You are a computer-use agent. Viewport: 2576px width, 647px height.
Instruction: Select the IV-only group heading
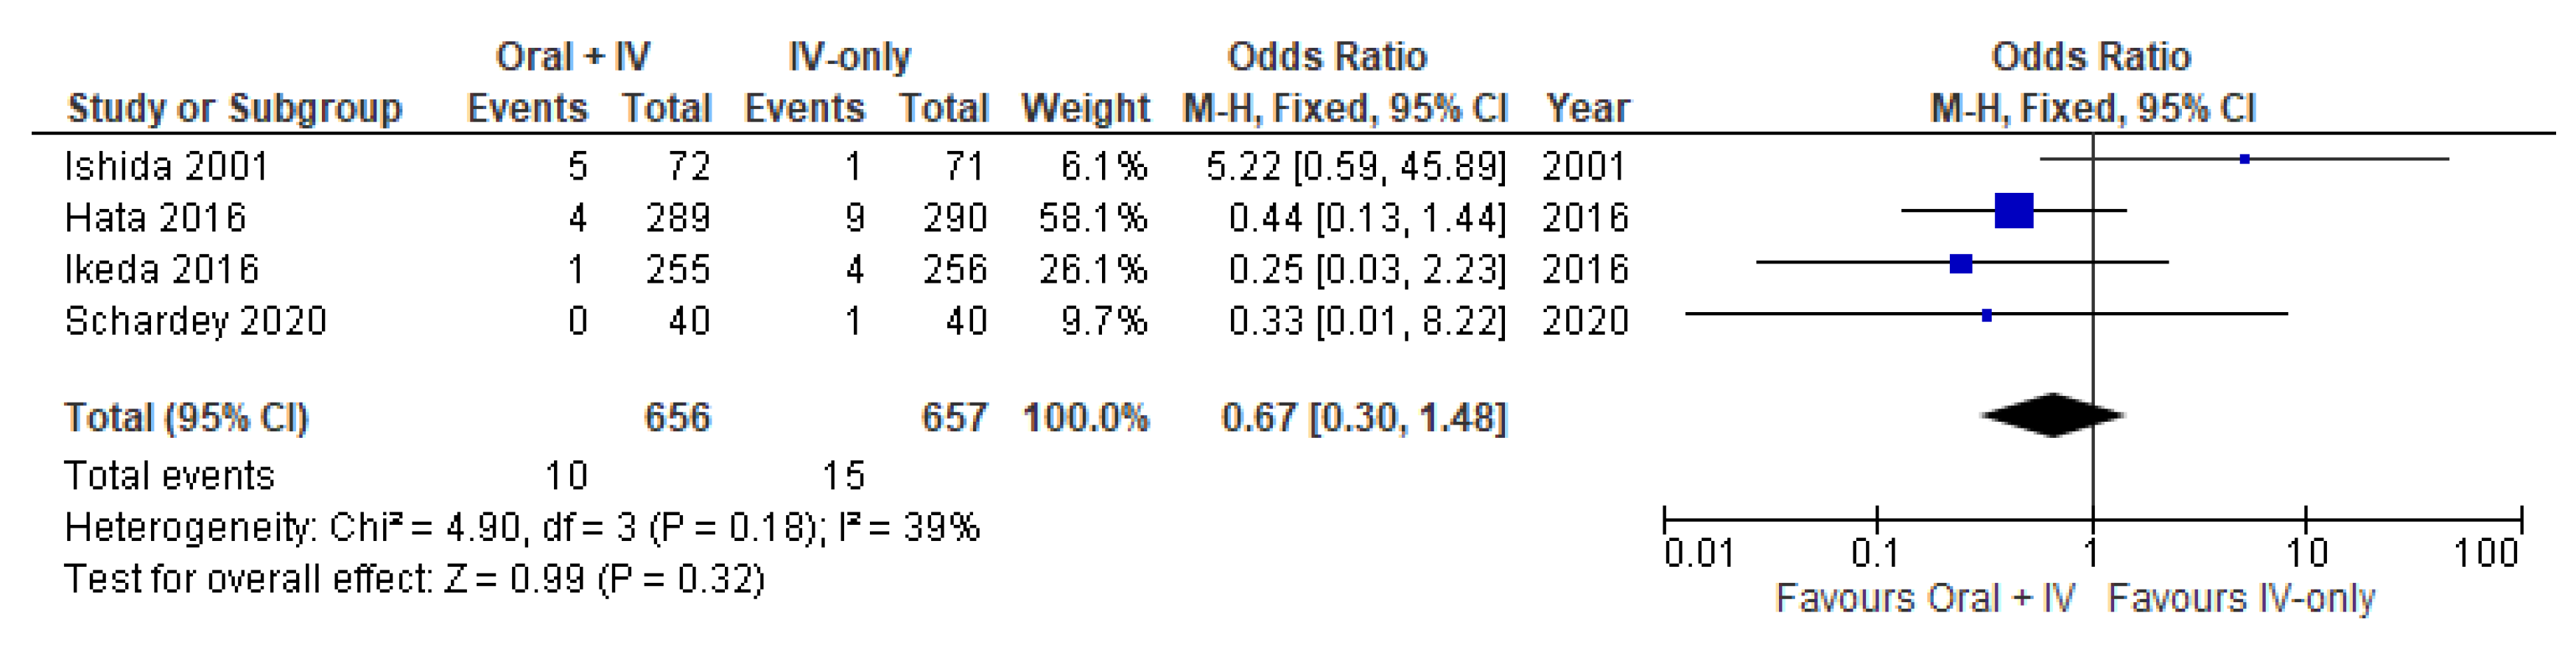pos(849,57)
